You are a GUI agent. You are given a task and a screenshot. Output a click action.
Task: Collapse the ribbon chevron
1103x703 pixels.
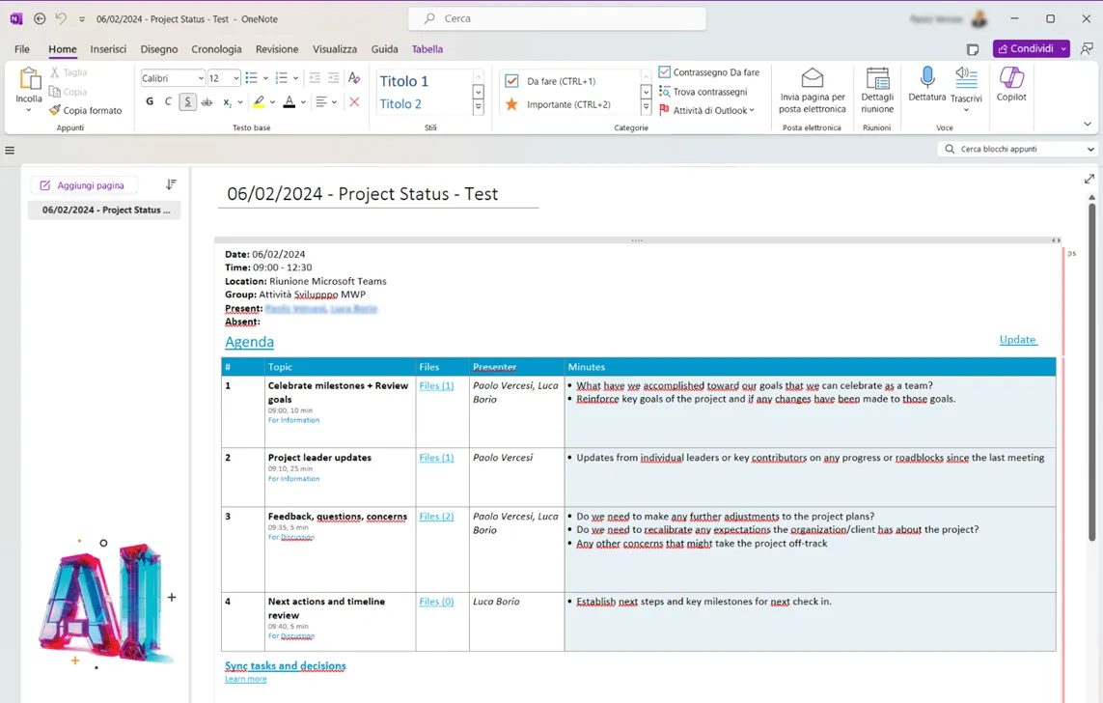coord(1088,124)
